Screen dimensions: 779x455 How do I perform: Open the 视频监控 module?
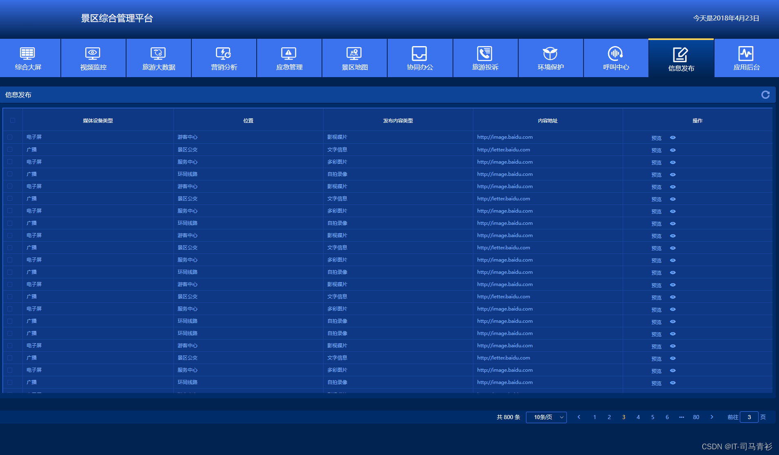(93, 58)
